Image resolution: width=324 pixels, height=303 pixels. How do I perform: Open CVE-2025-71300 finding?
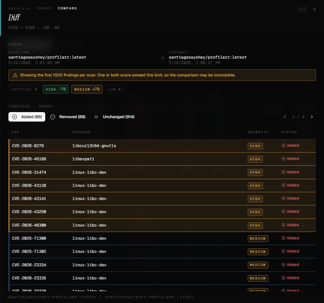coord(162,238)
